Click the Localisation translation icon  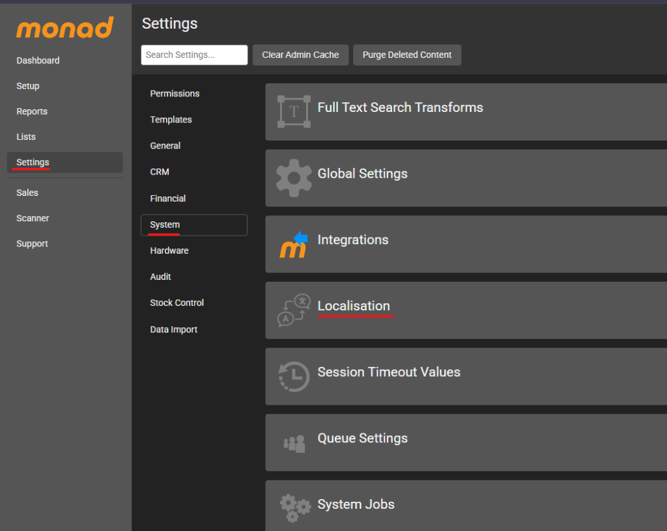294,310
